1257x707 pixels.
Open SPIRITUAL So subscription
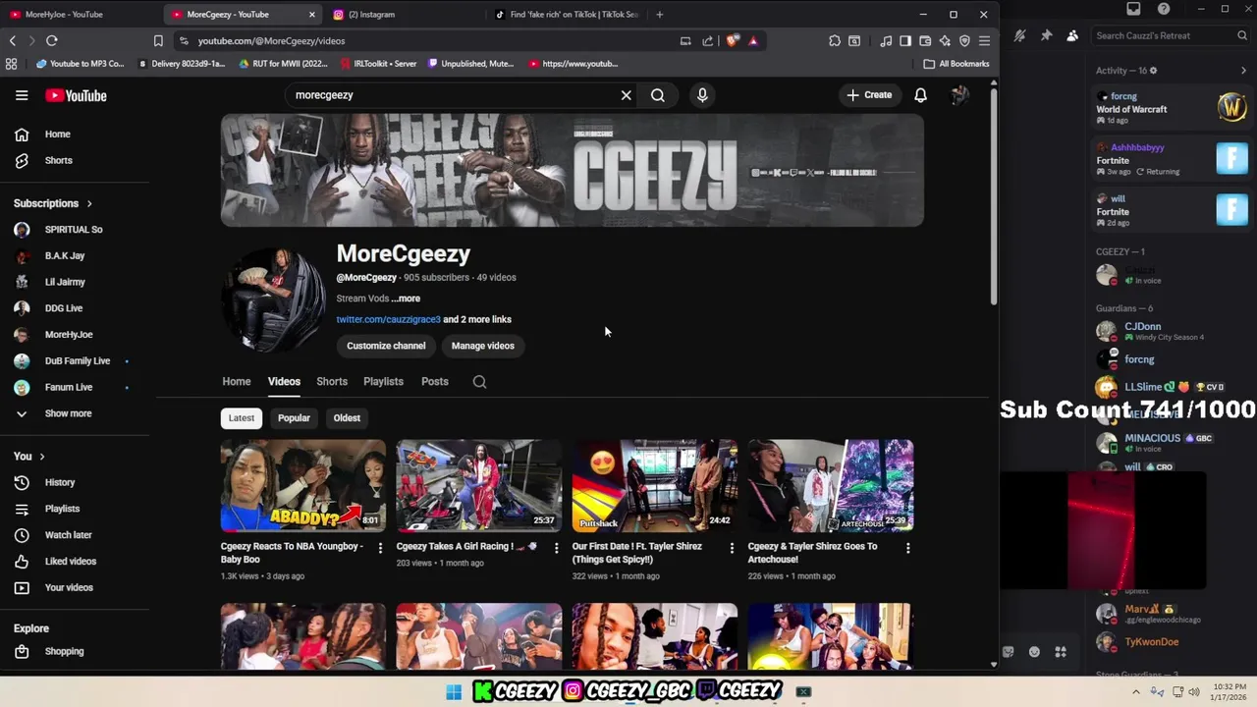click(x=74, y=230)
